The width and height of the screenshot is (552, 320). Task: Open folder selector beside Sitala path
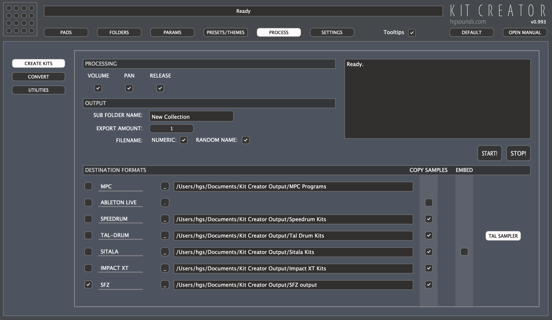point(165,252)
